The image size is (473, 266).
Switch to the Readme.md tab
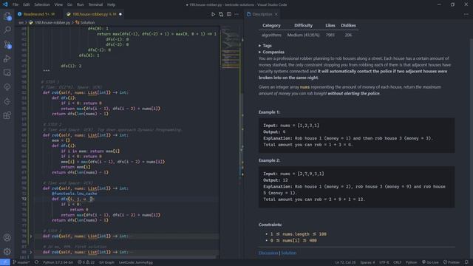[39, 14]
